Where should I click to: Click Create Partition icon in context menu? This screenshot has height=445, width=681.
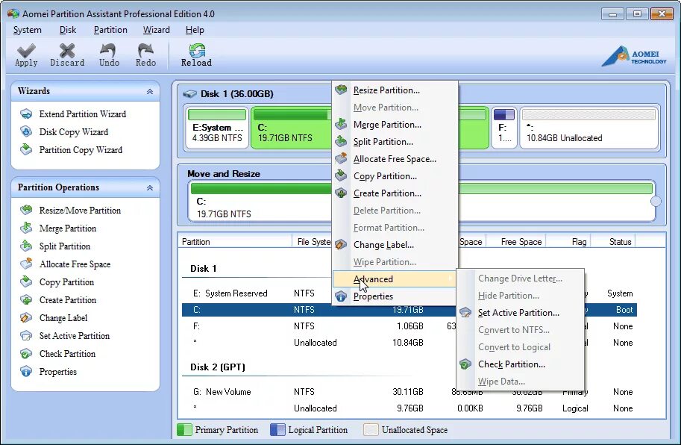coord(342,193)
